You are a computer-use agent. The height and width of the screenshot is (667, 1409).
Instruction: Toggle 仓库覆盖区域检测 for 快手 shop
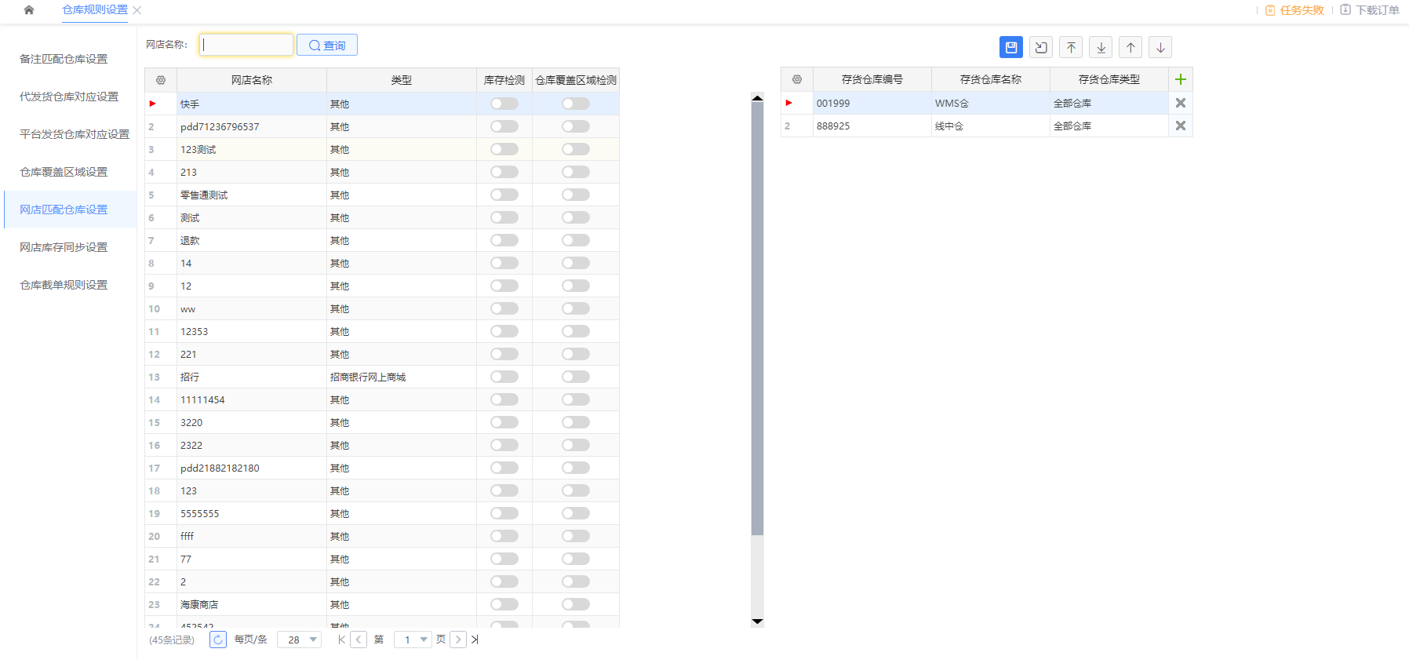tap(576, 104)
